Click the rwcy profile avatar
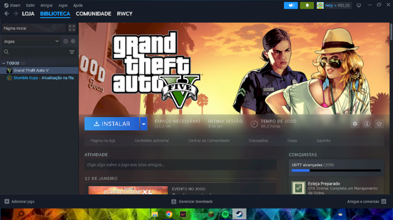The height and width of the screenshot is (220, 393). [320, 5]
